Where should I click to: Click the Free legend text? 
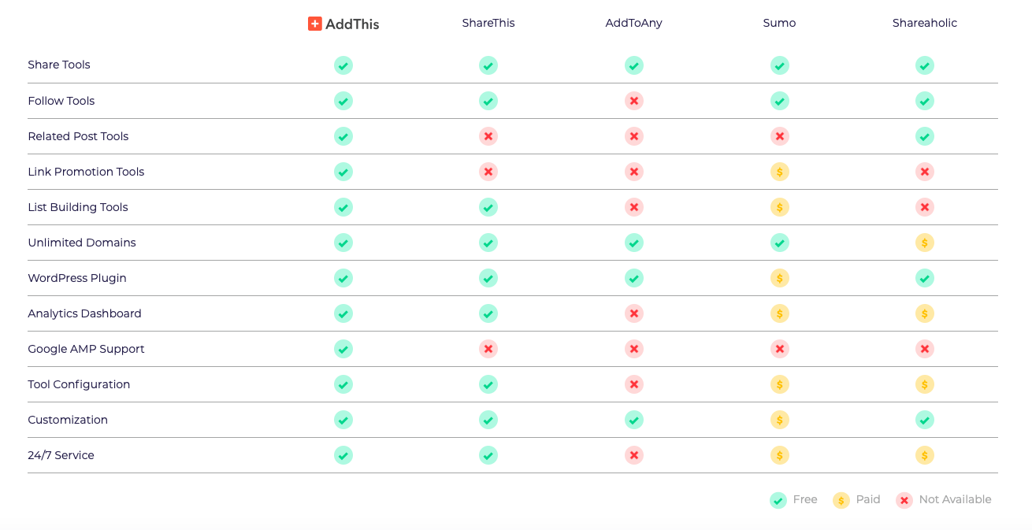(x=805, y=499)
